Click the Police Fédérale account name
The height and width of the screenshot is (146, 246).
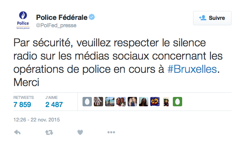pos(61,18)
